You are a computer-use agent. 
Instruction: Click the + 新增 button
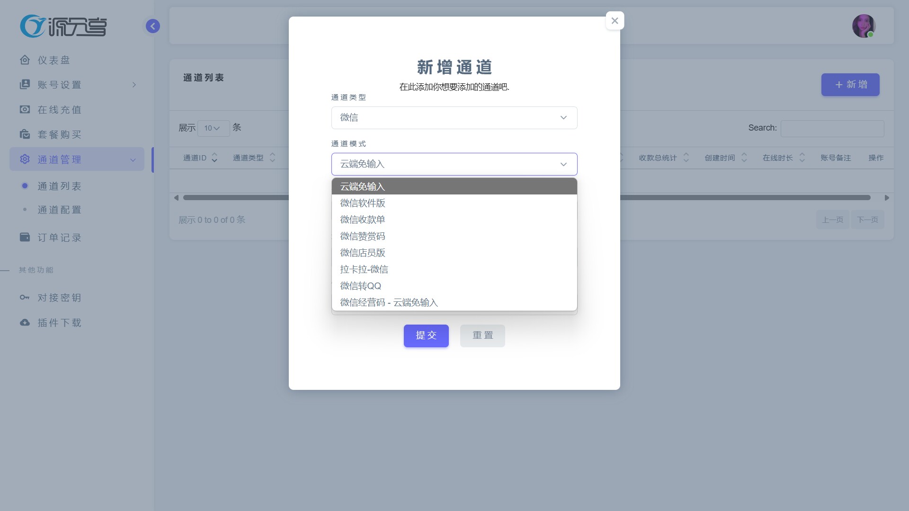tap(850, 85)
